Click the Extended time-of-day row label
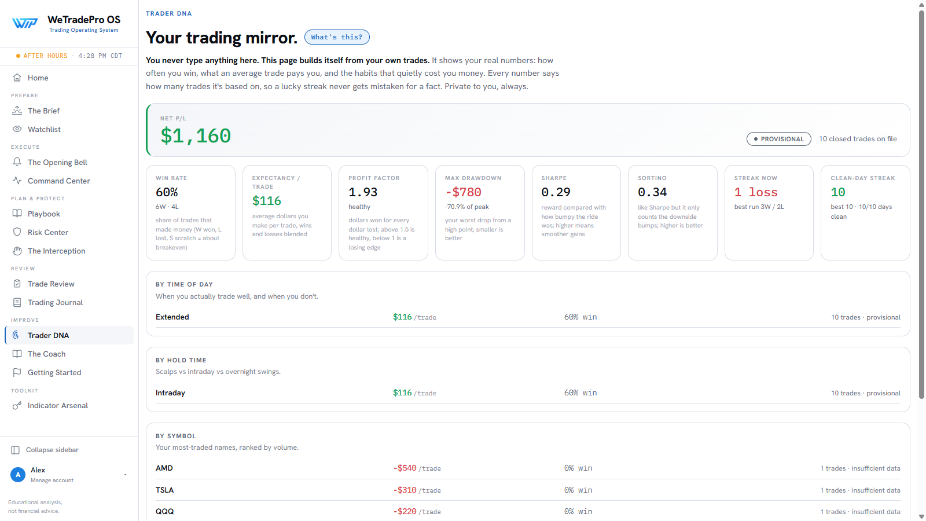The height and width of the screenshot is (521, 926). point(172,317)
